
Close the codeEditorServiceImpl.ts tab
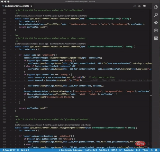31,6
